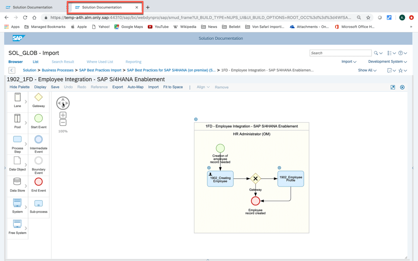Select the red end event in diagram
This screenshot has width=418, height=261.
point(255,201)
